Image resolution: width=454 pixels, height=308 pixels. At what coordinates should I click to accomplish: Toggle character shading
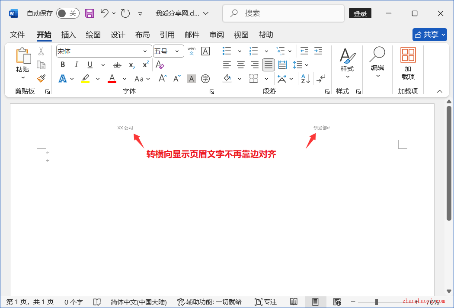coord(192,79)
